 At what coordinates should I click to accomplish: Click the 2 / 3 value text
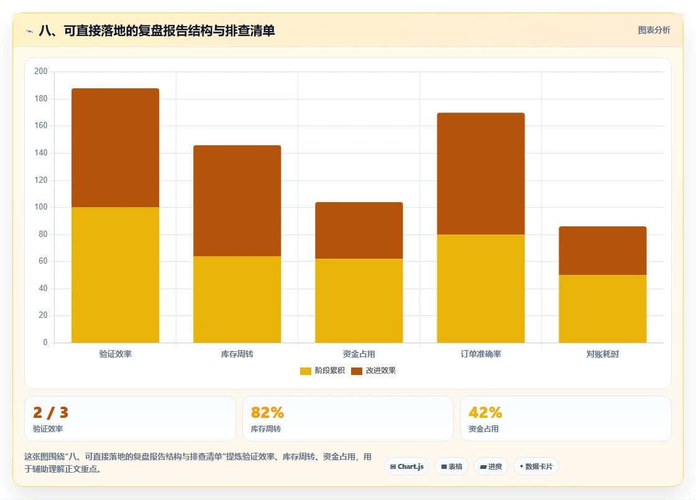tap(50, 412)
